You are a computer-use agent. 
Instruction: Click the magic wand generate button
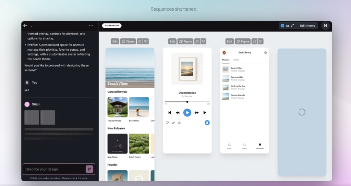(89, 169)
